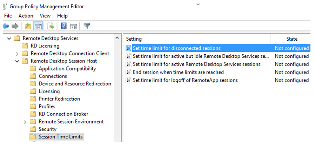The width and height of the screenshot is (314, 146).
Task: Toggle Show/Hide Console Tree icon
Action: coord(38,26)
